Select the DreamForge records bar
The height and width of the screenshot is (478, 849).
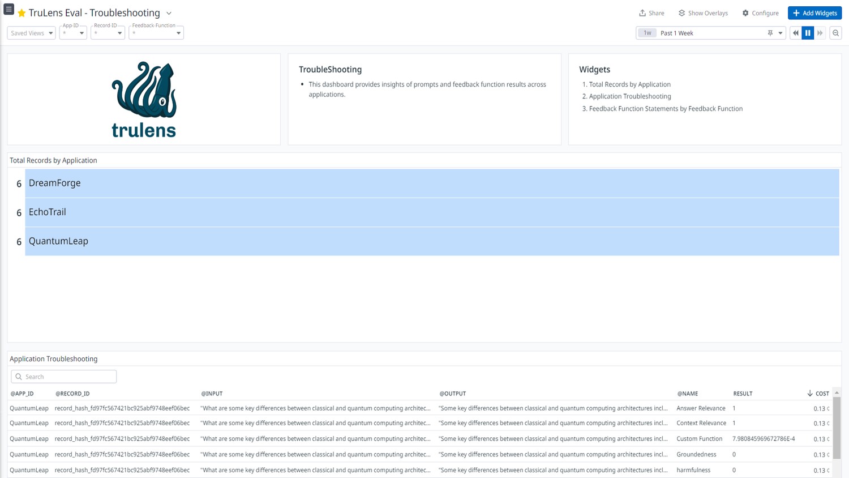(x=431, y=183)
